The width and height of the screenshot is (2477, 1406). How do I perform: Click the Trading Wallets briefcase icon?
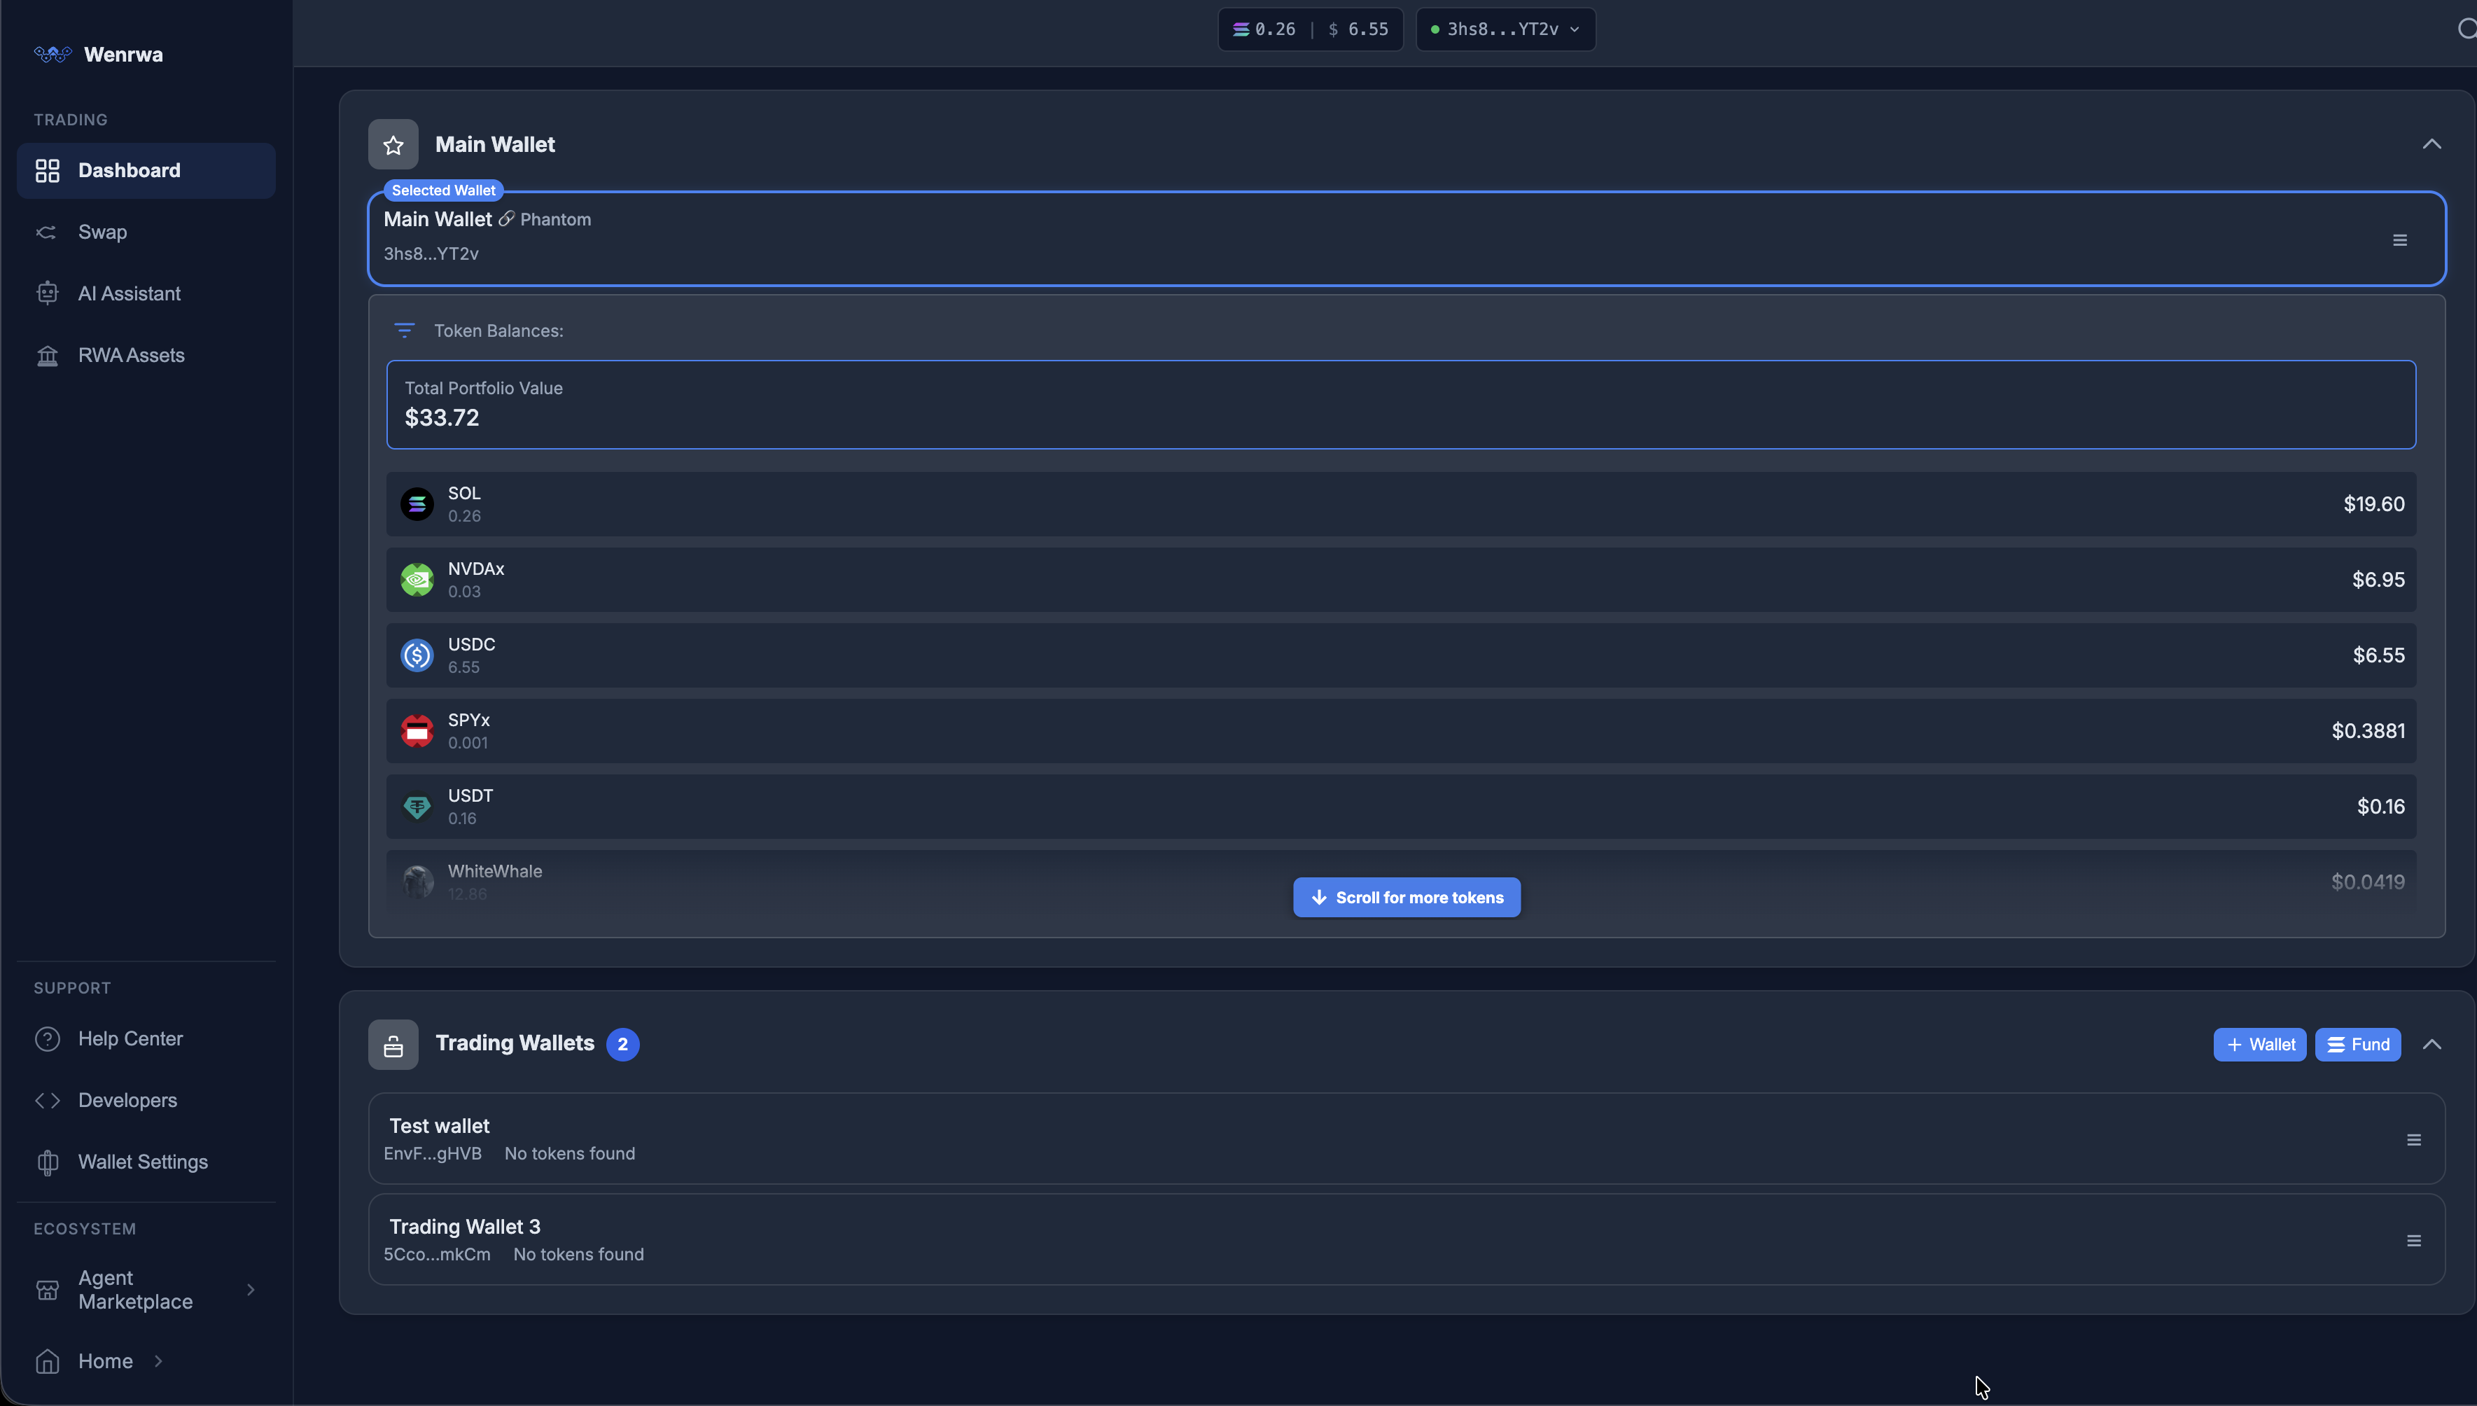tap(393, 1045)
